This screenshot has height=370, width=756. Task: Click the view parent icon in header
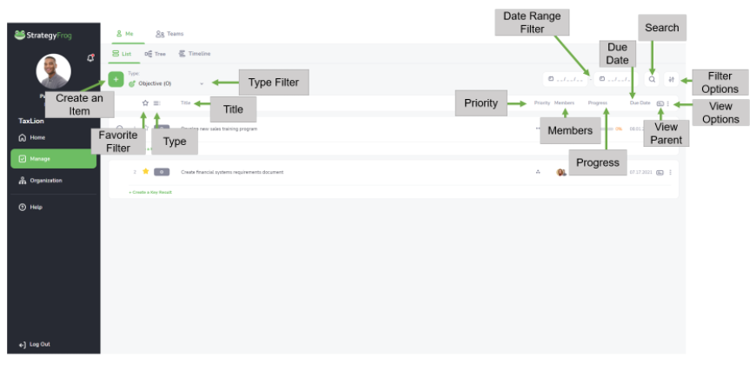coord(660,103)
